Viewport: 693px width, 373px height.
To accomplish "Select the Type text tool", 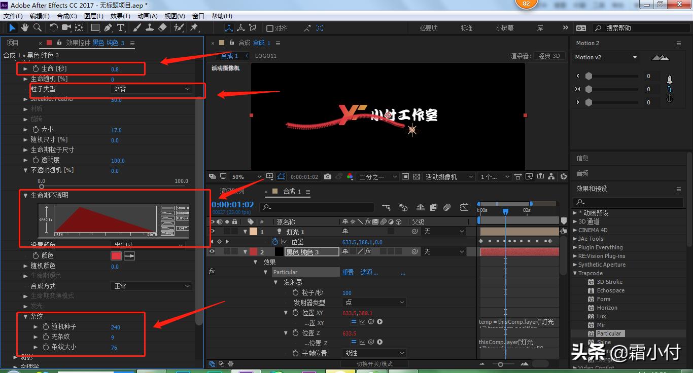I will click(x=121, y=28).
